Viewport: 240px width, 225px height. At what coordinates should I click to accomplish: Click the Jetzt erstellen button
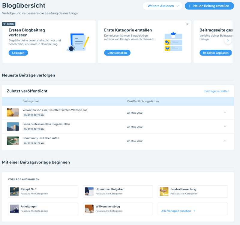tap(117, 53)
